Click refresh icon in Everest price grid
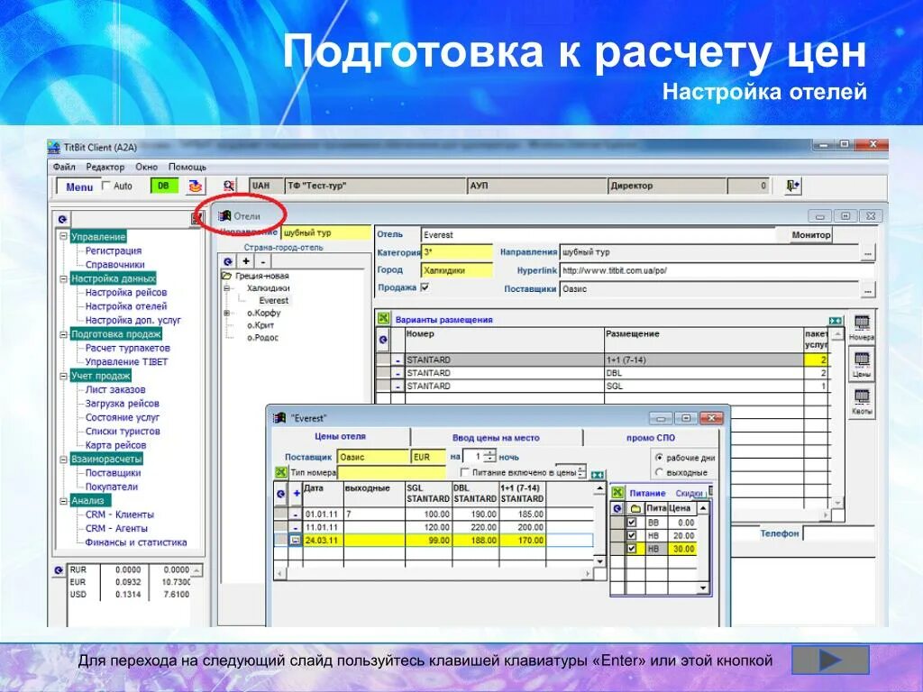The width and height of the screenshot is (923, 692). coord(281,494)
